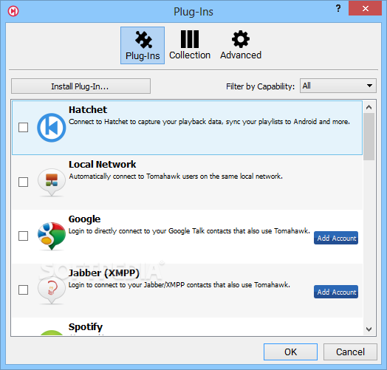
Task: Click the scrollbar up arrow
Action: (x=369, y=107)
